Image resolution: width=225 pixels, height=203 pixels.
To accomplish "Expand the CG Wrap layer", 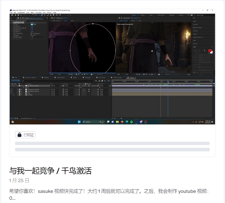I will (x=18, y=95).
